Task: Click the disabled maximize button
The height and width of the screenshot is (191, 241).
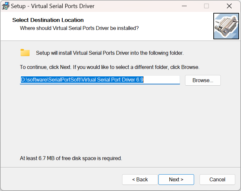Action: point(206,6)
